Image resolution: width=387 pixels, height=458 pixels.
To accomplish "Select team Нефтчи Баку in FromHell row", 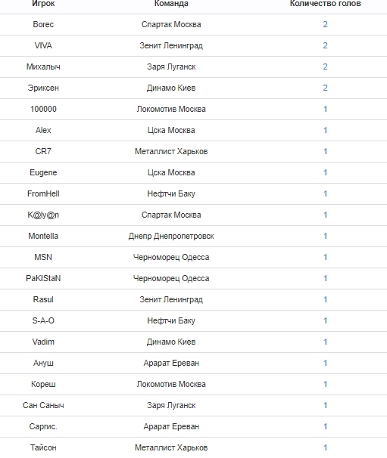I will [171, 194].
